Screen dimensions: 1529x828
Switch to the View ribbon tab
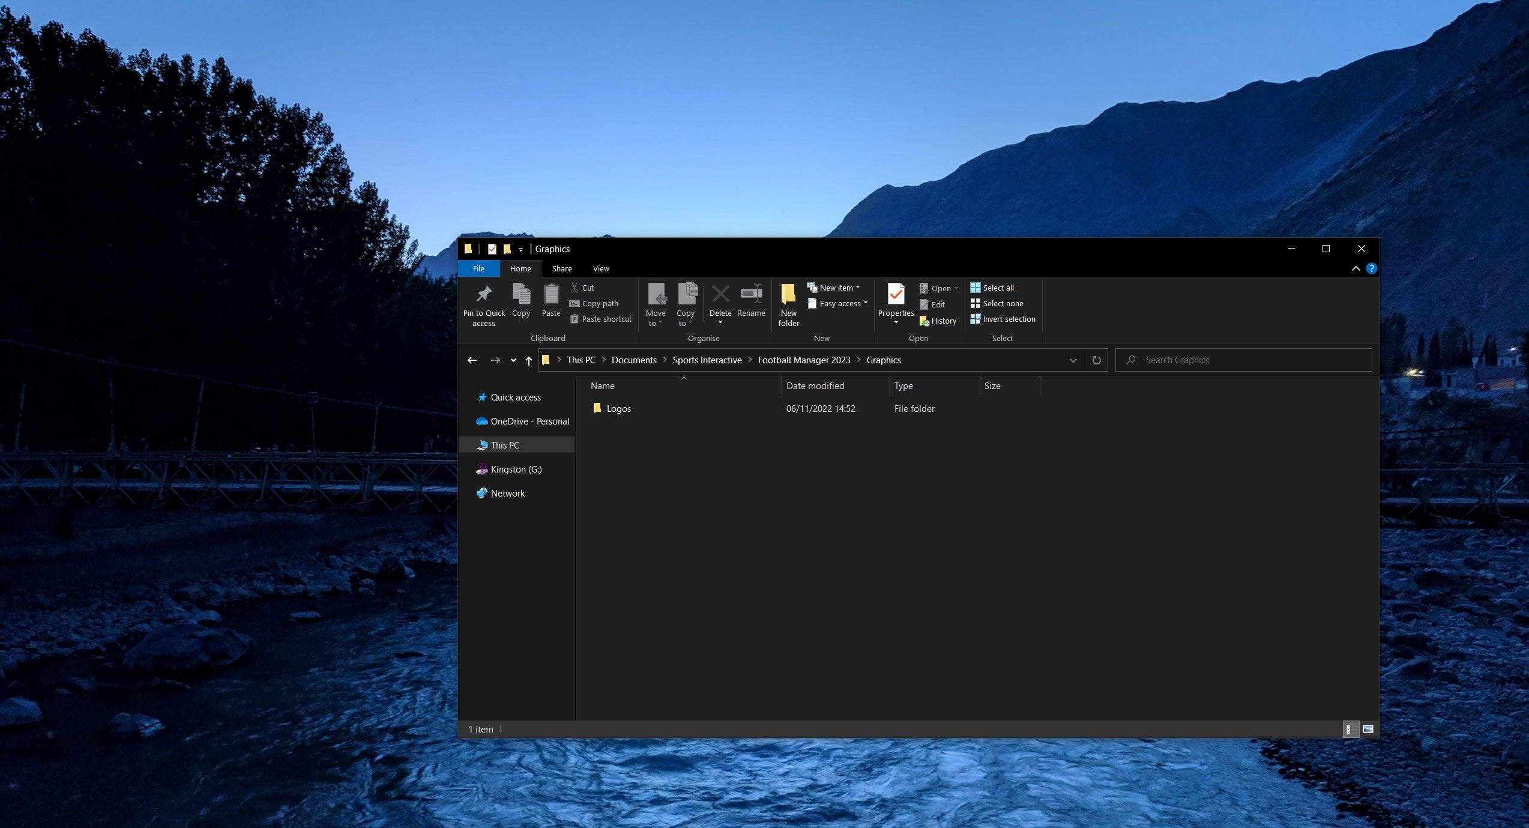coord(600,268)
